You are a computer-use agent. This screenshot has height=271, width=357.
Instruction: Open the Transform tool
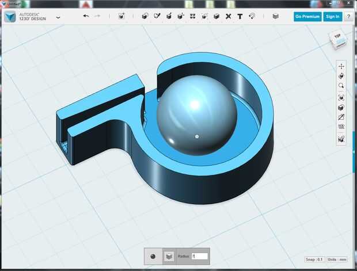tap(121, 16)
